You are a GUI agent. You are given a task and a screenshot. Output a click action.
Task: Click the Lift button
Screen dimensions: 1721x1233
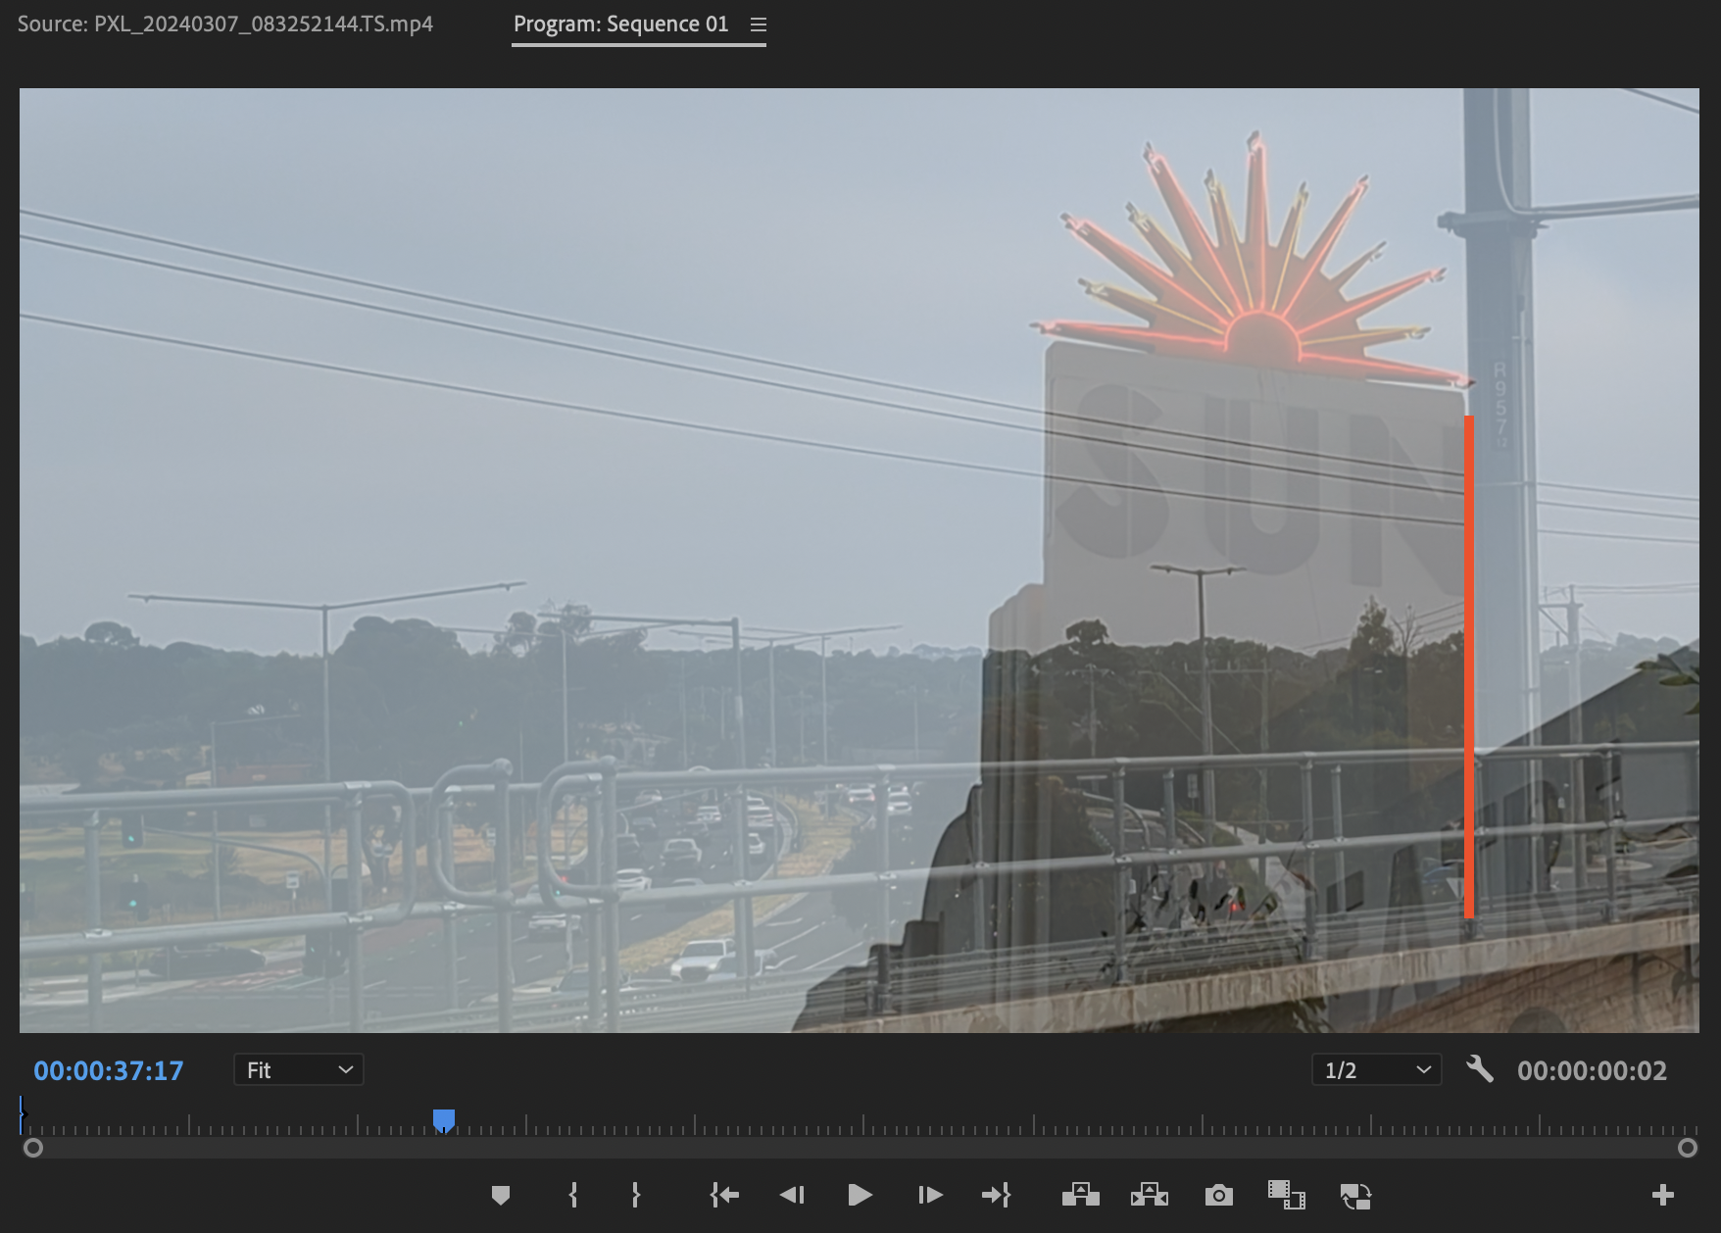1081,1195
